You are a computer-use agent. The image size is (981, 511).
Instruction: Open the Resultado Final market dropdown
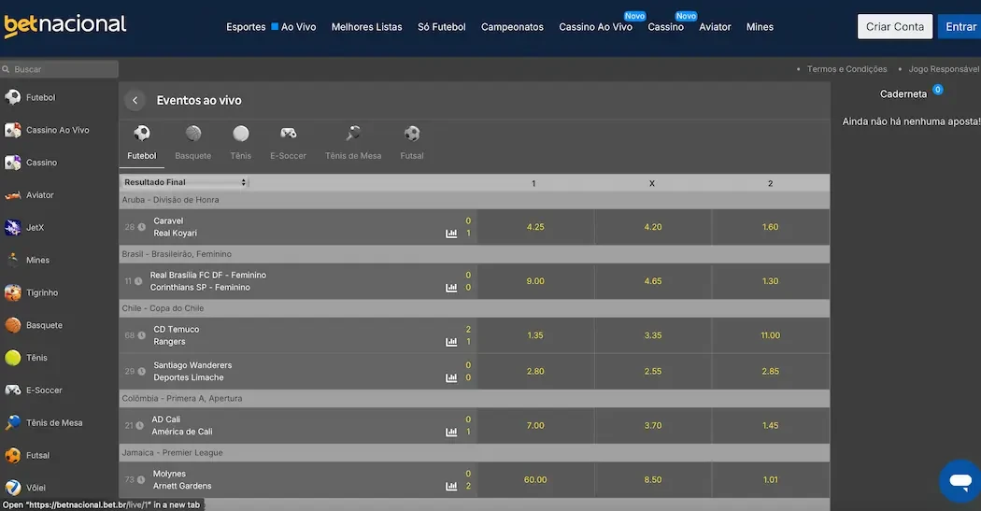tap(185, 183)
